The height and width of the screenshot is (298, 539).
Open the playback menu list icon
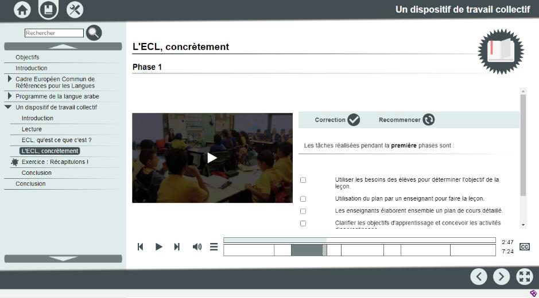(x=214, y=246)
